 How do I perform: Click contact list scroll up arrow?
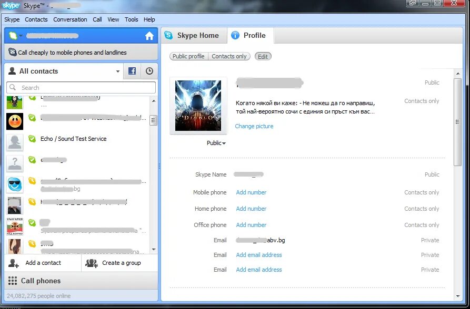click(x=154, y=101)
